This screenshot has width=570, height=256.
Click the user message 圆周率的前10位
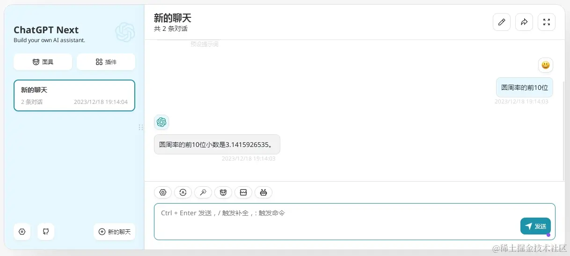525,88
